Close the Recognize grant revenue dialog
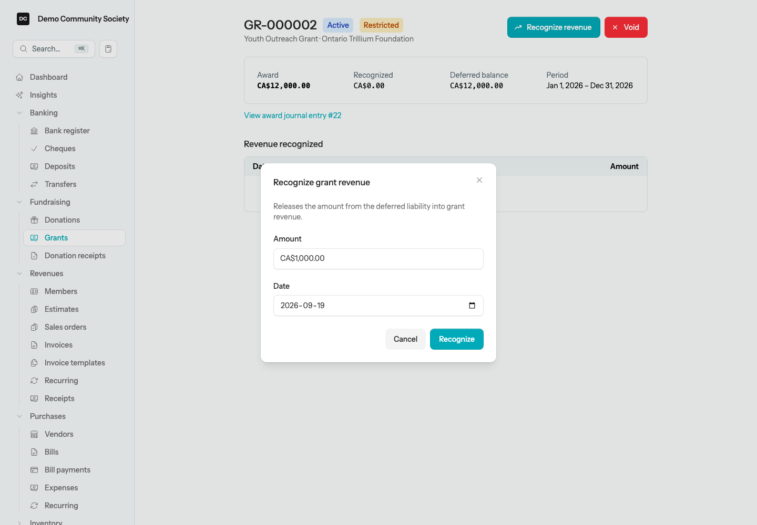The height and width of the screenshot is (525, 757). tap(479, 180)
